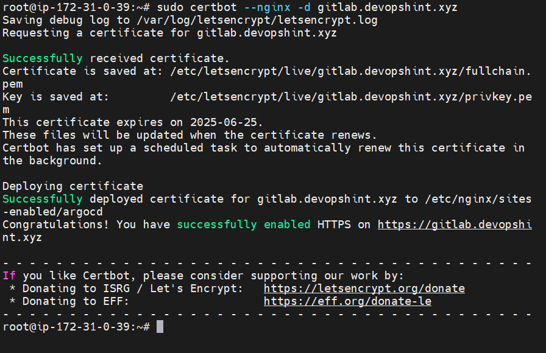Click the green 'successfully enabled' text
This screenshot has width=546, height=353.
[x=244, y=225]
